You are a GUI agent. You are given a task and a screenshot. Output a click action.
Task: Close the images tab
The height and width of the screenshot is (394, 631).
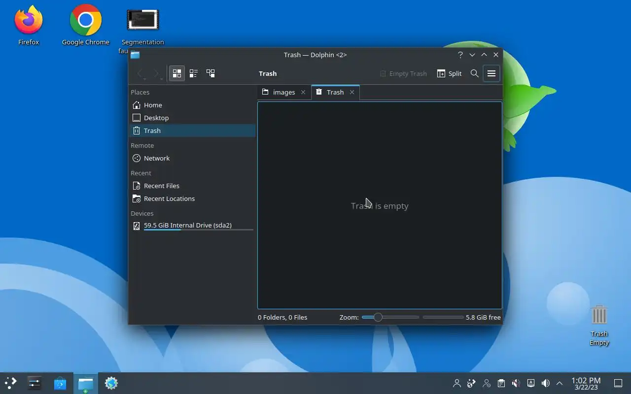click(x=303, y=92)
